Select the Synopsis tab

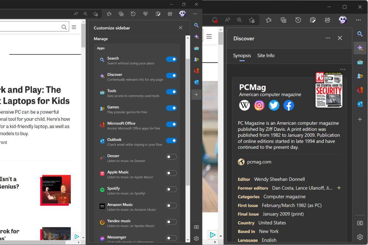(242, 55)
